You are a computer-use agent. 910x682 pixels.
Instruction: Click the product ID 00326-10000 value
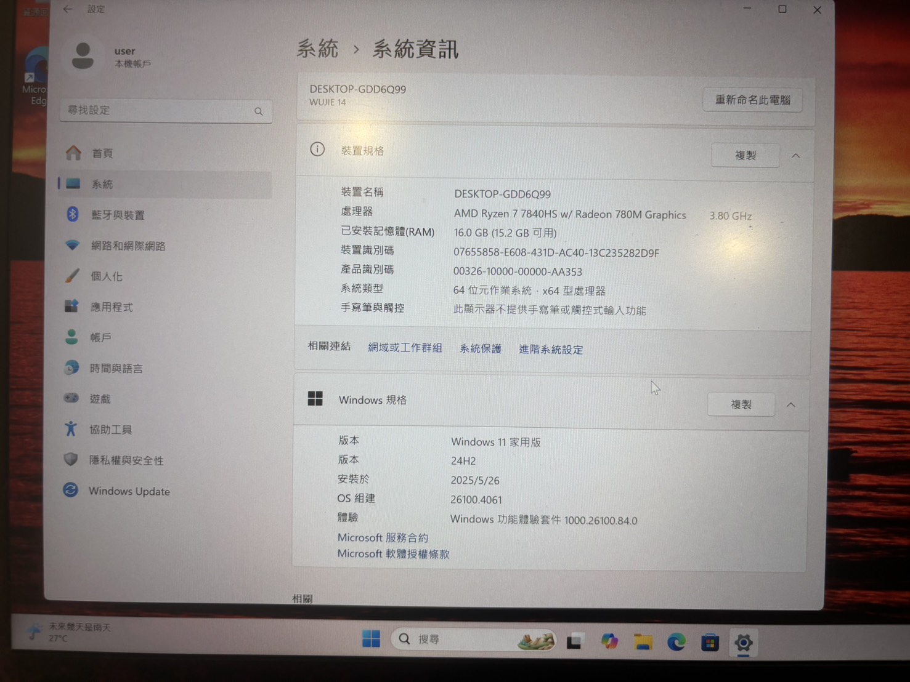[518, 271]
